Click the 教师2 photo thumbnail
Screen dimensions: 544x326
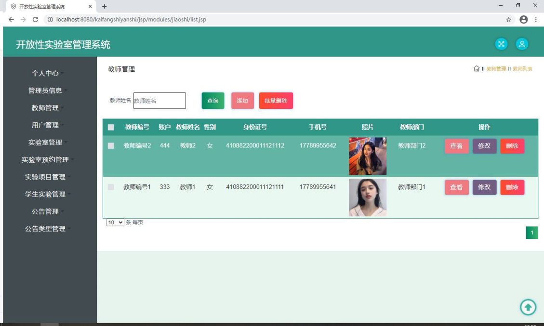(x=368, y=156)
